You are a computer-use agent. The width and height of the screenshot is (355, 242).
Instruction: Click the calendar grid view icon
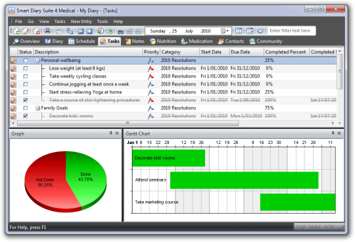point(239,31)
